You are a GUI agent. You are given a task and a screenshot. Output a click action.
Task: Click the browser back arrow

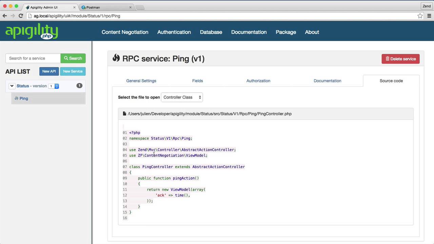coord(5,16)
